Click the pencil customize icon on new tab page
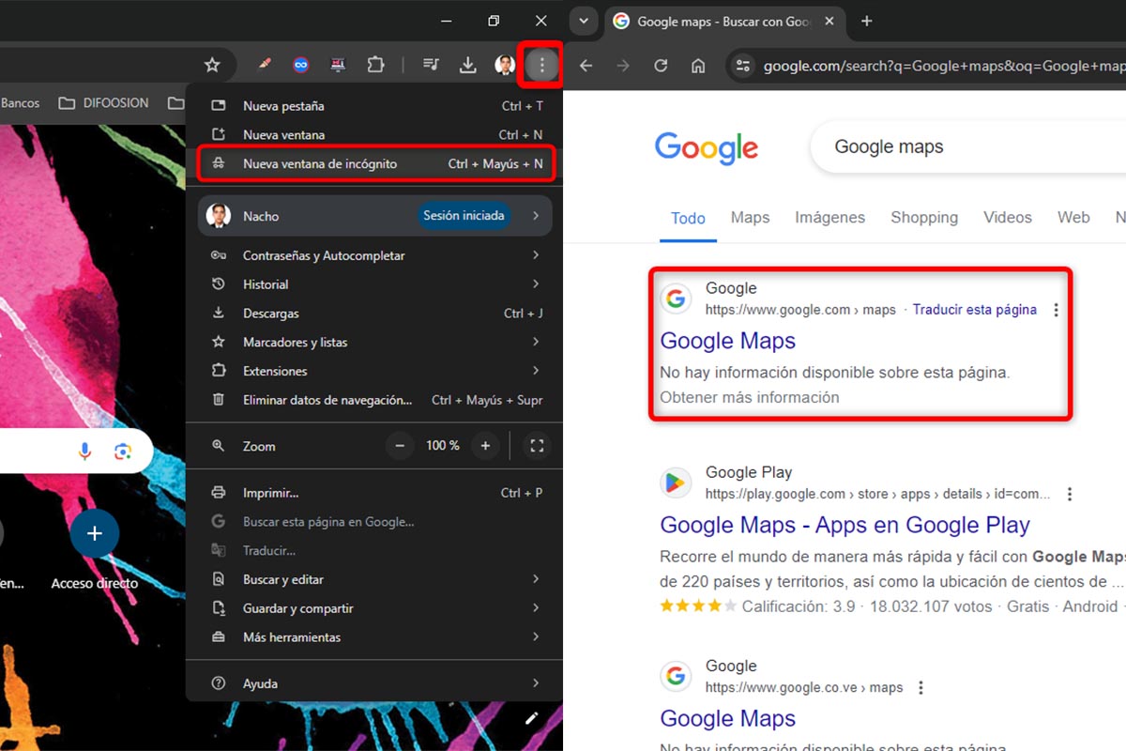 (532, 718)
